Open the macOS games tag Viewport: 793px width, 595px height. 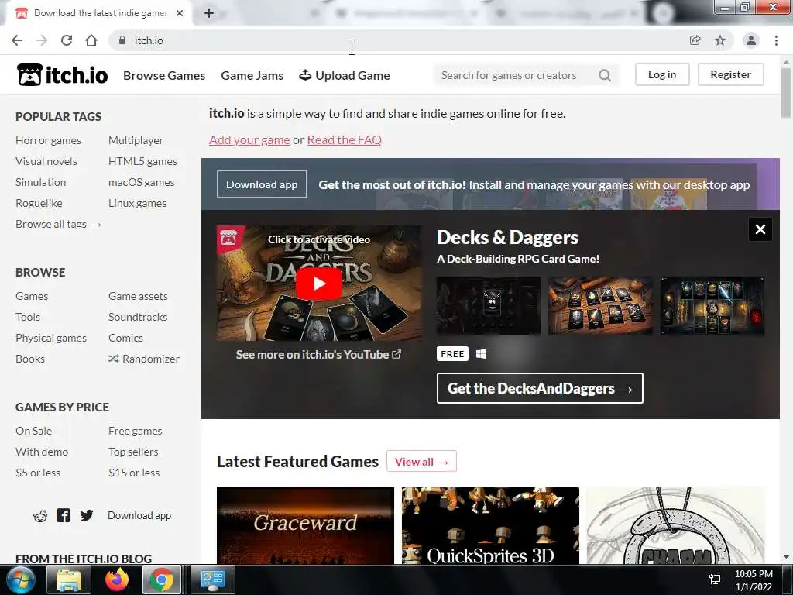click(142, 182)
